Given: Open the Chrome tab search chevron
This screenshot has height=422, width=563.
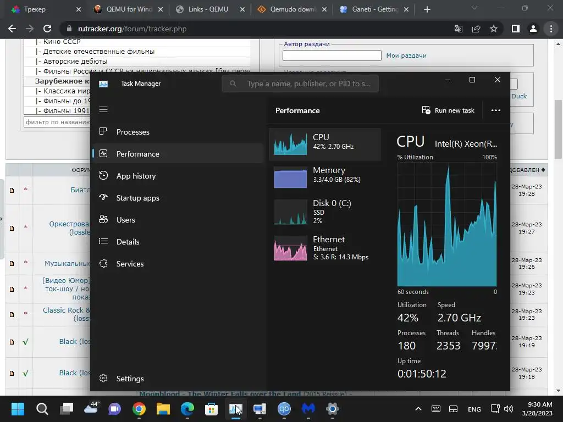Looking at the screenshot, I should point(474,8).
